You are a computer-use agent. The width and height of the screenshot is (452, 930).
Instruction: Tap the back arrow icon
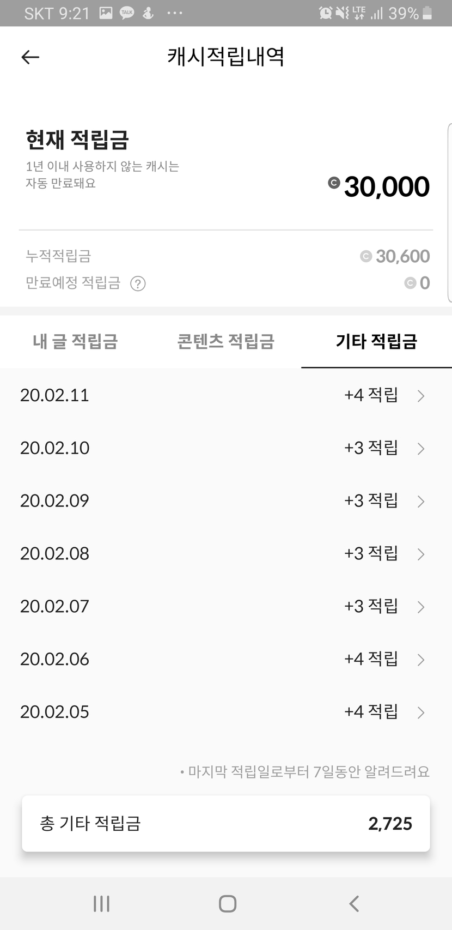(x=30, y=57)
